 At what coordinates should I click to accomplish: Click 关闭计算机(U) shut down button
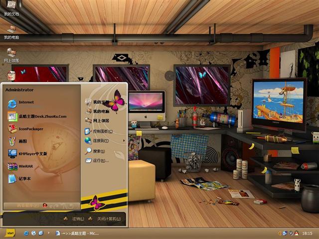(x=105, y=219)
